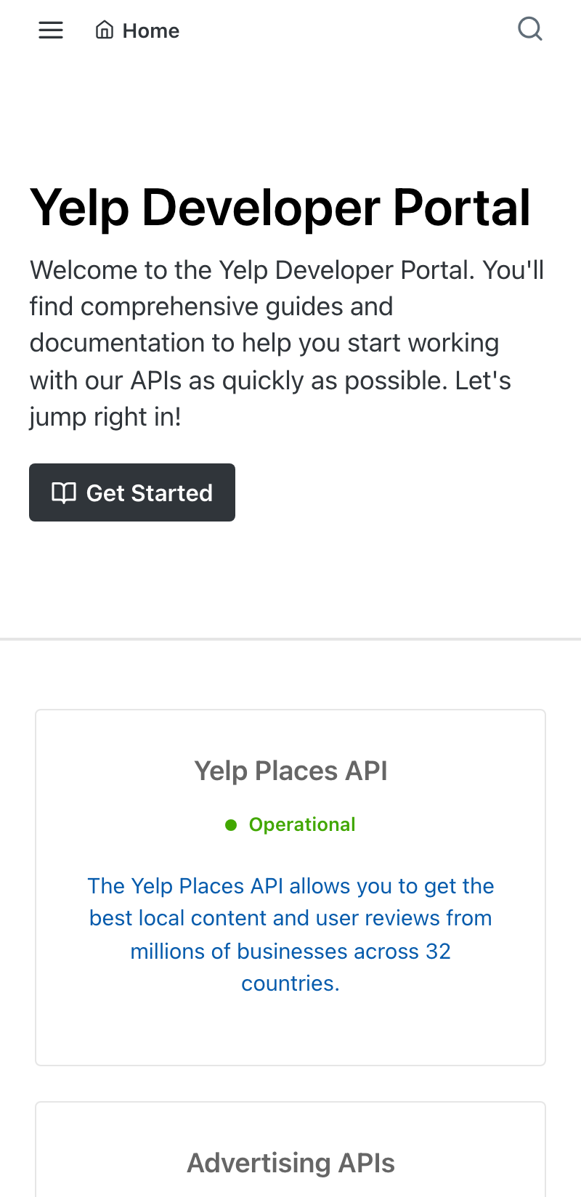Go to the Home breadcrumb label

(x=151, y=31)
